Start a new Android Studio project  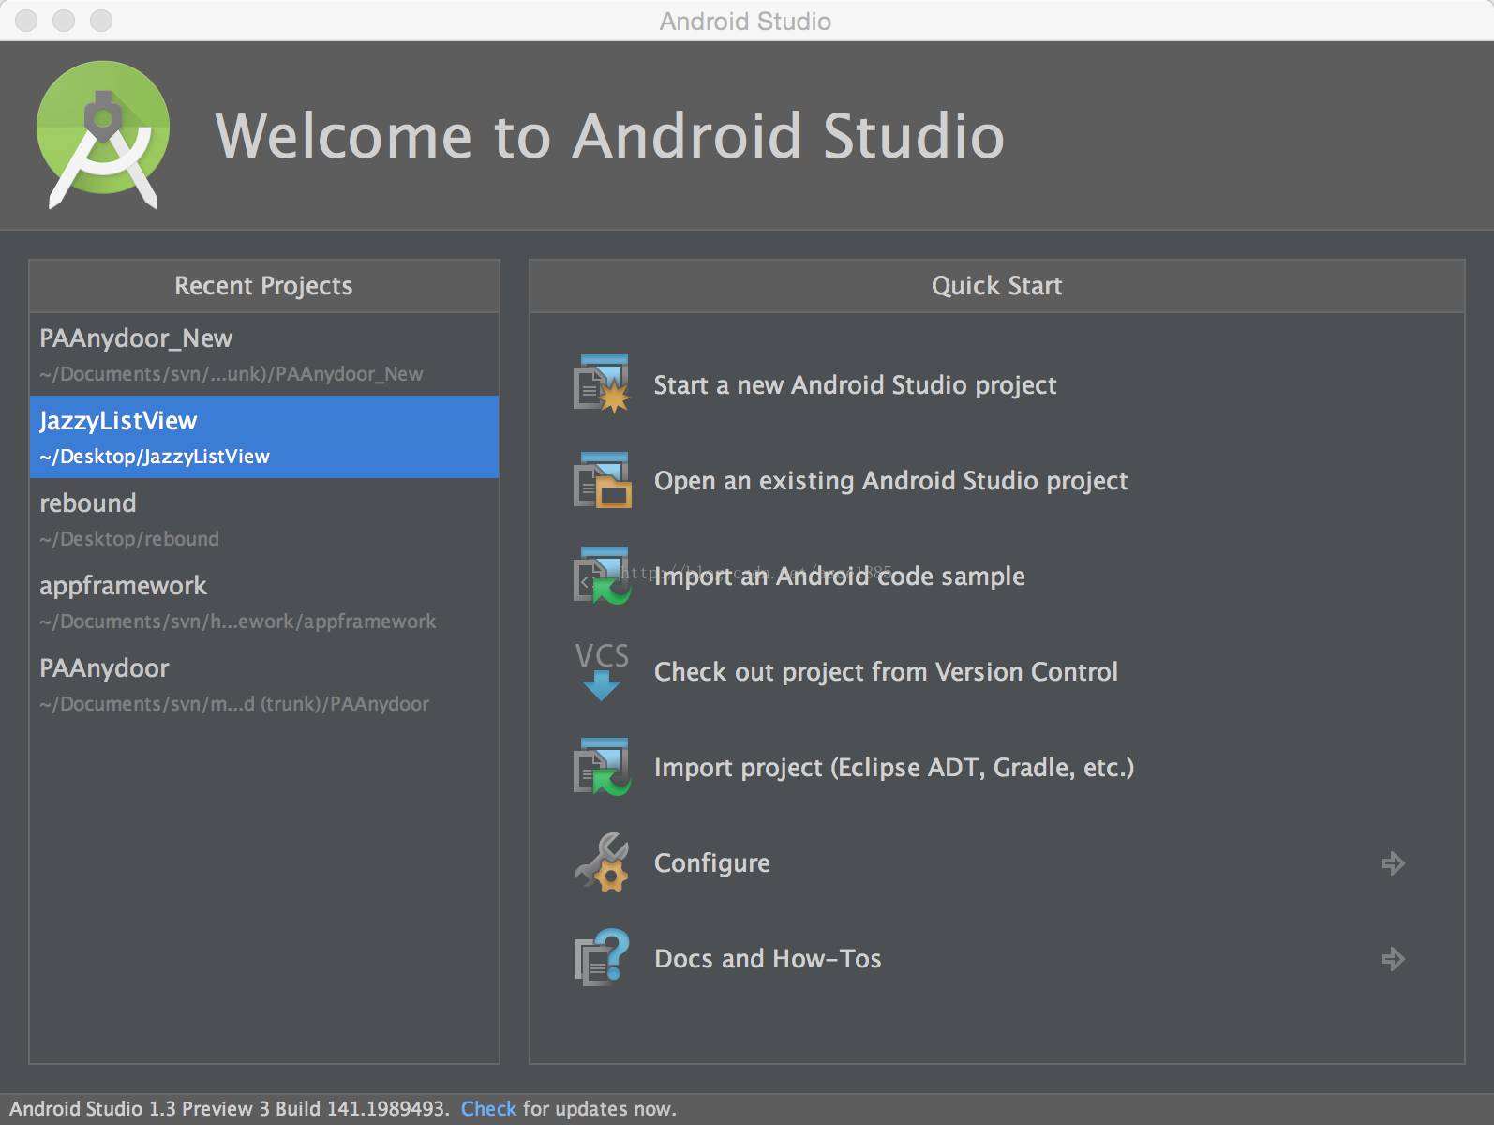(855, 385)
